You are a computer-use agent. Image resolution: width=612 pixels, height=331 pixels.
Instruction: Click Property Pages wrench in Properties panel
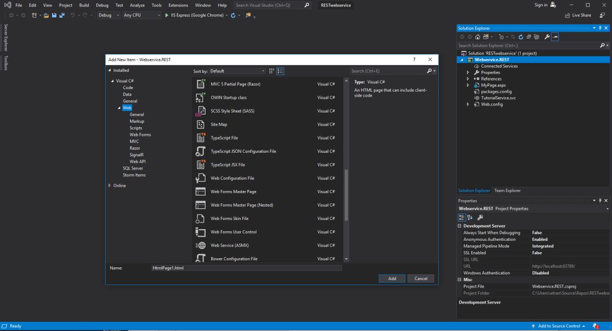coord(480,217)
